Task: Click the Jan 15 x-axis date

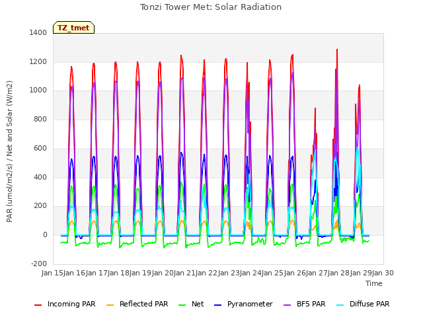Action: tap(52, 273)
